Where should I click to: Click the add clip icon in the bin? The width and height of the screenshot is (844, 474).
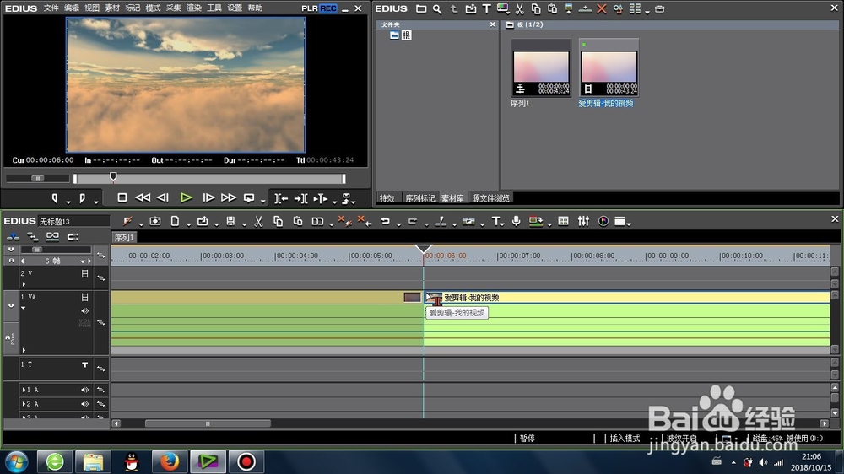coord(470,8)
